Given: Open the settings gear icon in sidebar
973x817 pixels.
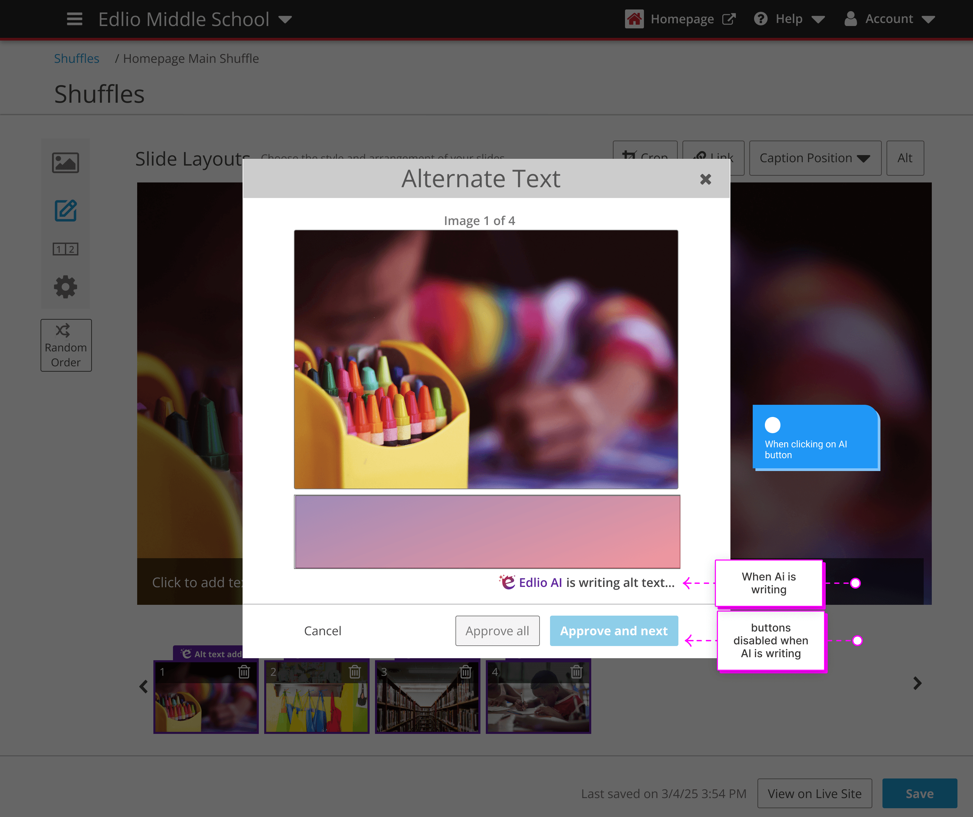Looking at the screenshot, I should pyautogui.click(x=65, y=287).
